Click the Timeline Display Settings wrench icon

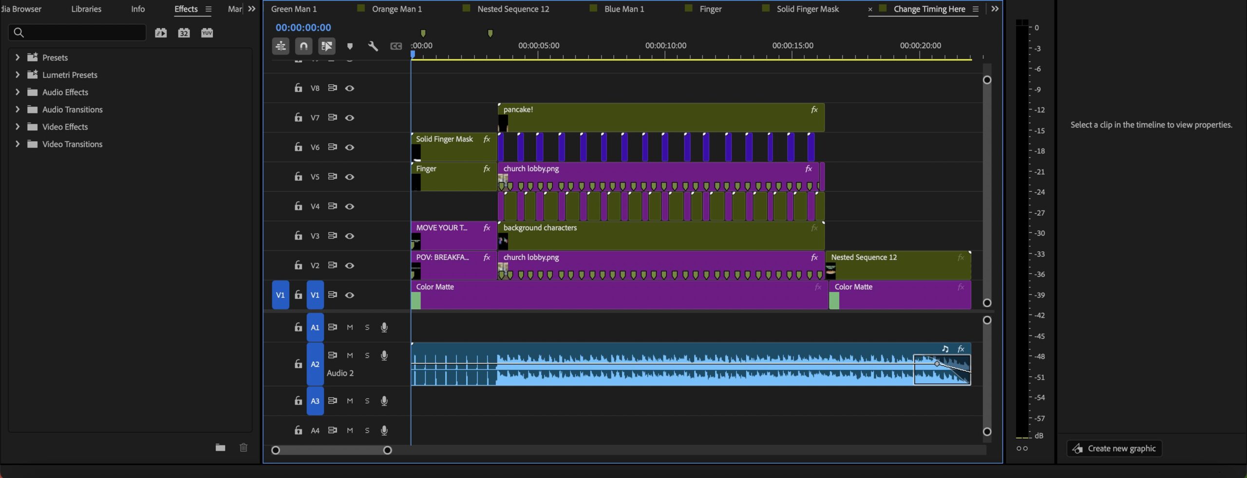tap(373, 46)
